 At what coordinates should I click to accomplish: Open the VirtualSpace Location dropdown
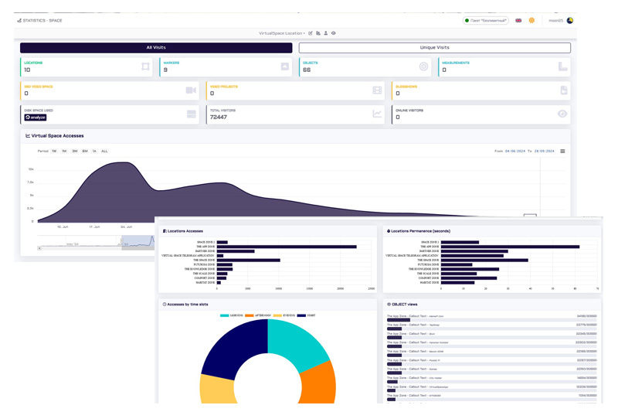(282, 33)
